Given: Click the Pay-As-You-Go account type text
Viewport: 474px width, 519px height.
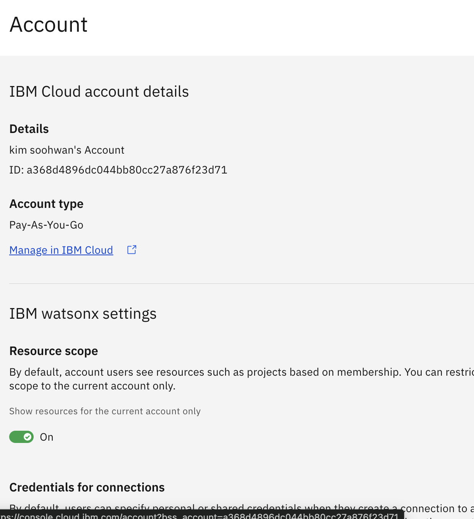Looking at the screenshot, I should (x=46, y=225).
